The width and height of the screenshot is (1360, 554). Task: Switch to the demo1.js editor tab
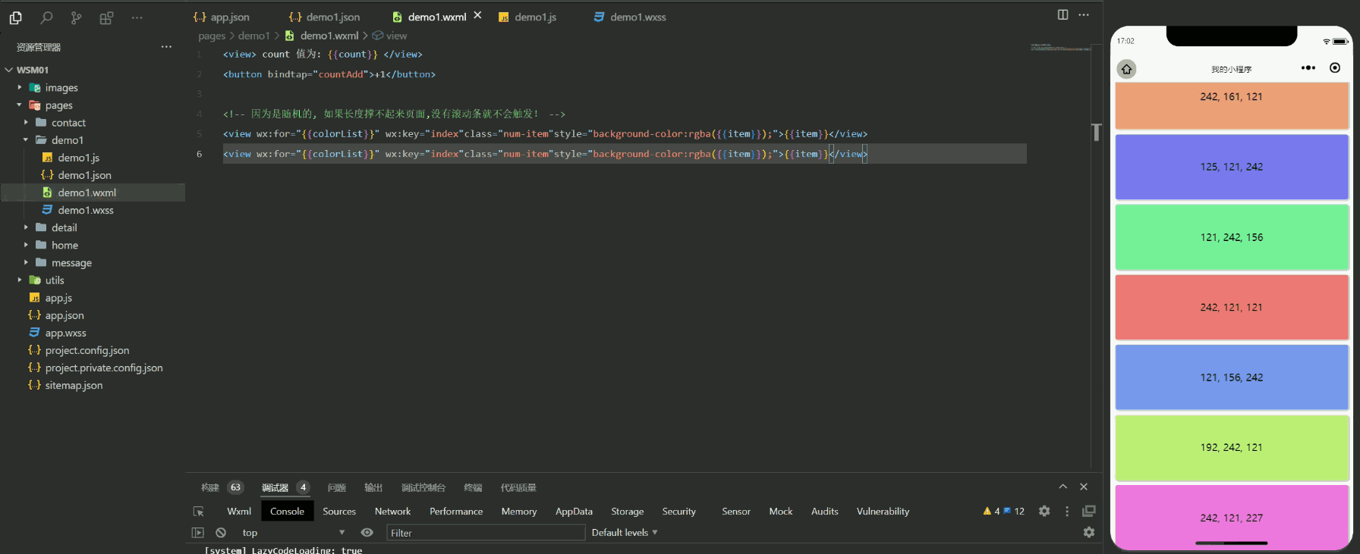click(x=527, y=17)
